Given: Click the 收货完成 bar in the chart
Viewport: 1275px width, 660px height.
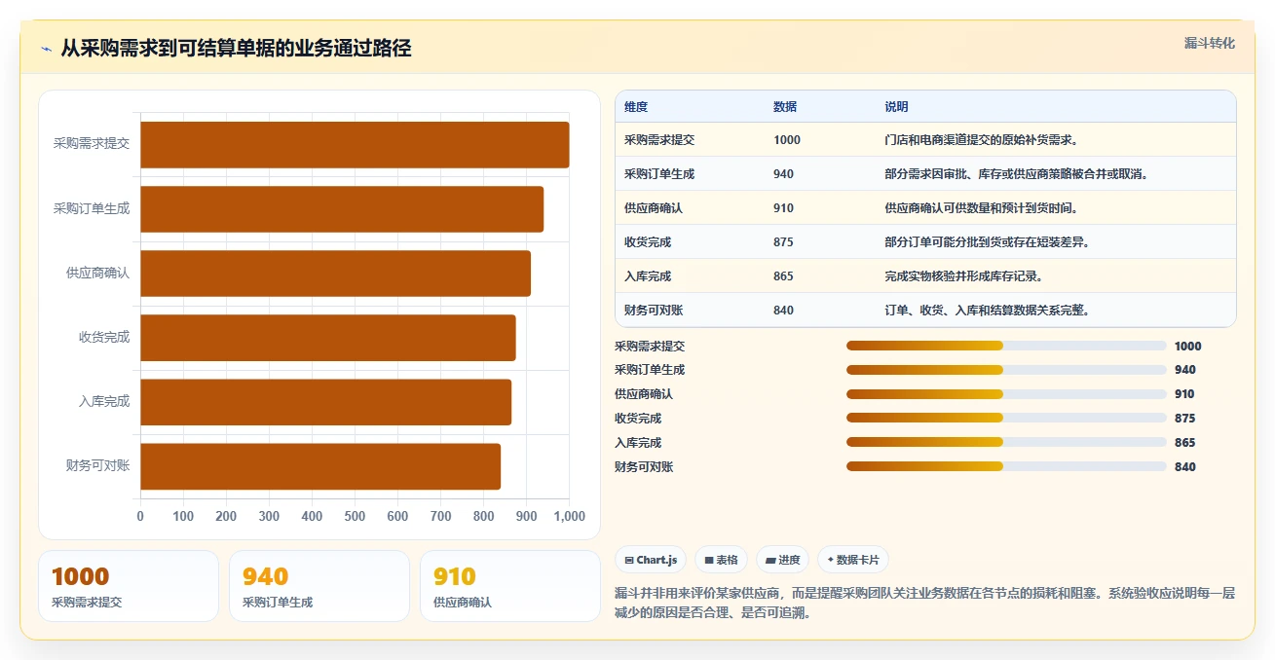Looking at the screenshot, I should [328, 338].
